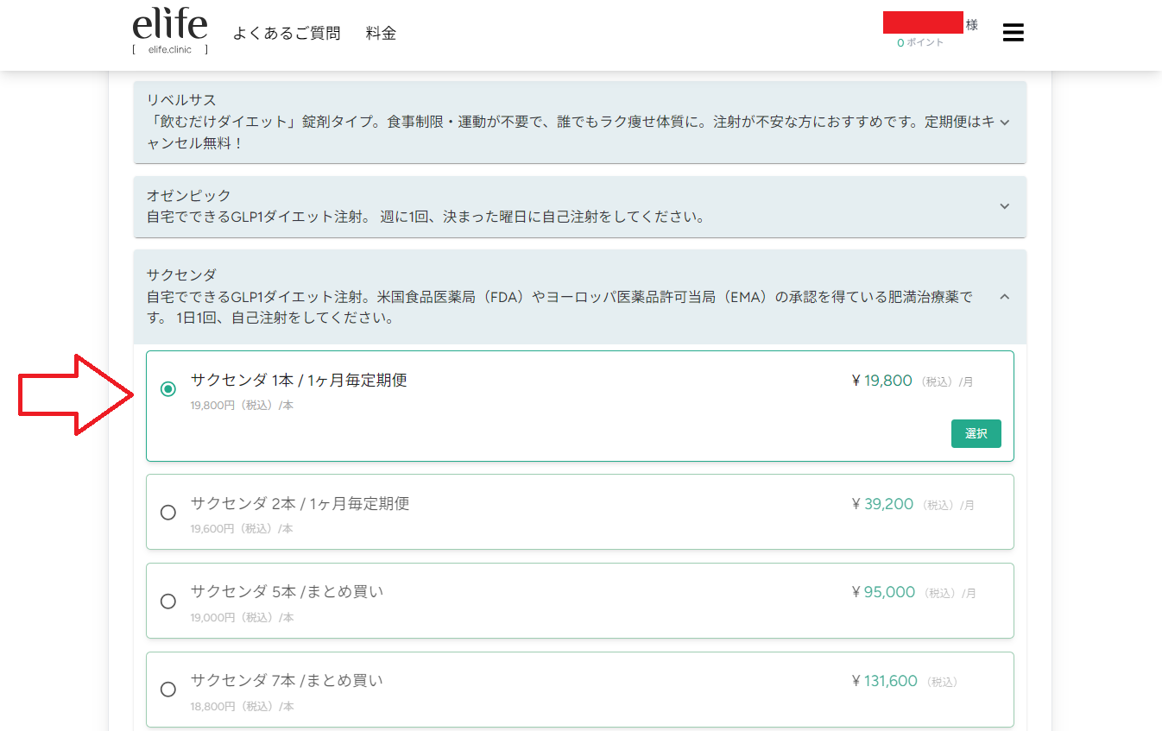Screen dimensions: 1162x731
Task: Expand the リベルサス section chevron
Action: click(x=1004, y=123)
